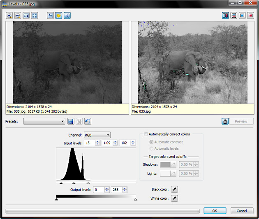Screen dimensions: 259x219
Task: Click the stepper on input black level 15
Action: 97,143
